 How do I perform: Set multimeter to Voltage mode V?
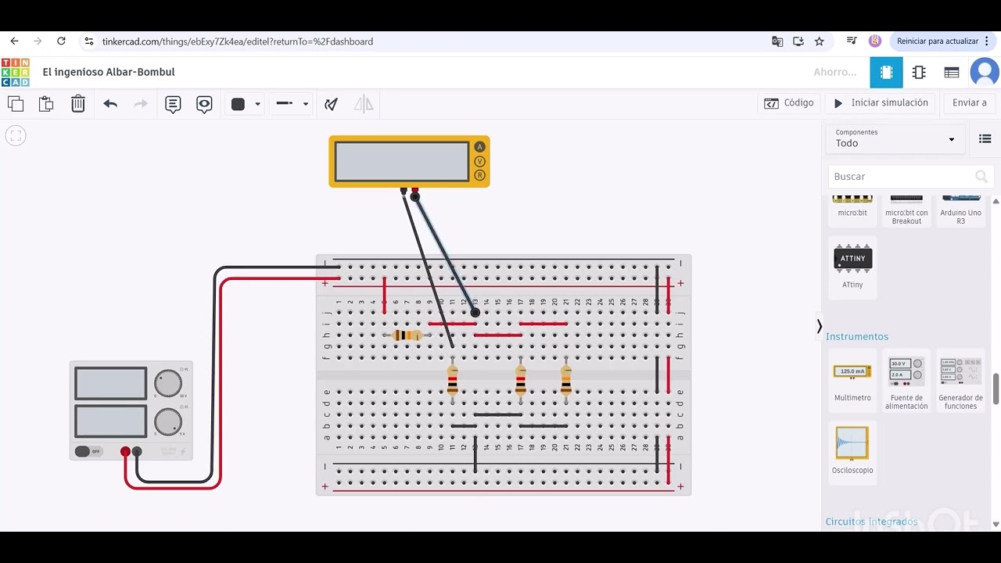(x=479, y=161)
